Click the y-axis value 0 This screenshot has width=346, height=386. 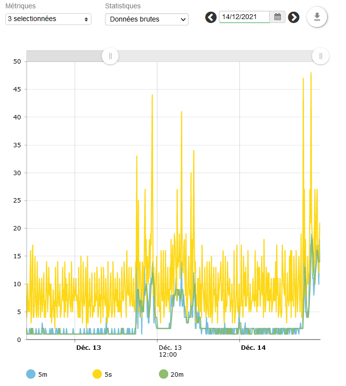[19, 340]
